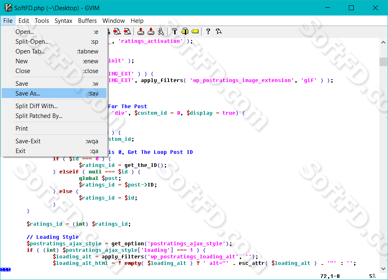Open the File menu
This screenshot has height=280, width=388.
tap(8, 21)
